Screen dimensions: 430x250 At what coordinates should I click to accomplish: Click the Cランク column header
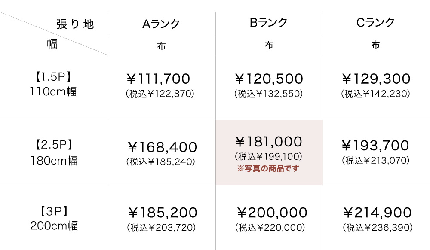[x=376, y=23]
